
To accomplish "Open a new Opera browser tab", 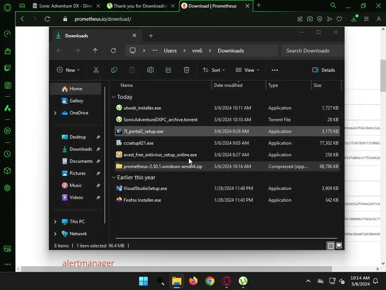I will click(259, 5).
